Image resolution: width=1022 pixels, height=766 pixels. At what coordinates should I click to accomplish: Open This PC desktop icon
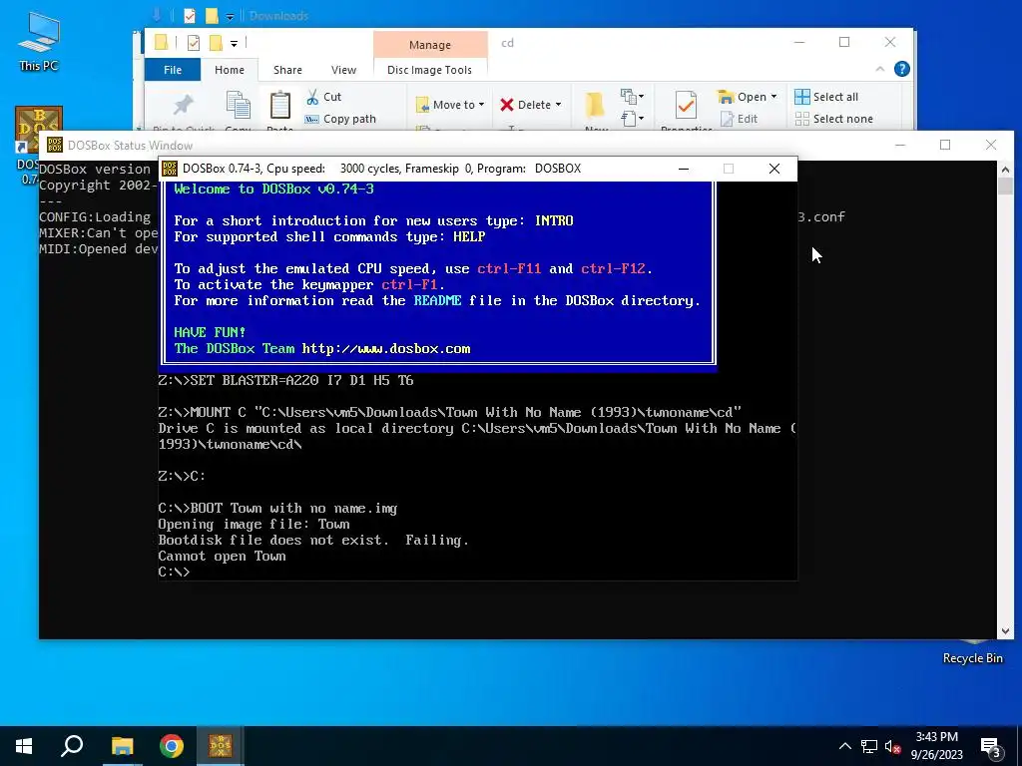[x=39, y=40]
